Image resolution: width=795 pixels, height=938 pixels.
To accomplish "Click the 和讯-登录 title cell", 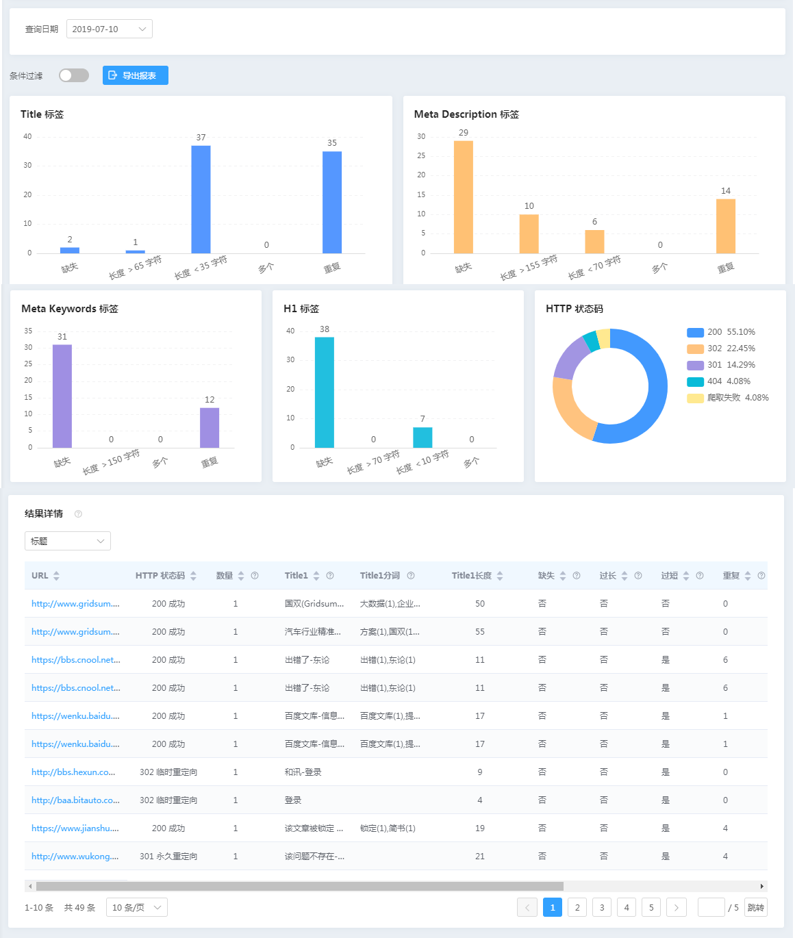I will [x=303, y=772].
